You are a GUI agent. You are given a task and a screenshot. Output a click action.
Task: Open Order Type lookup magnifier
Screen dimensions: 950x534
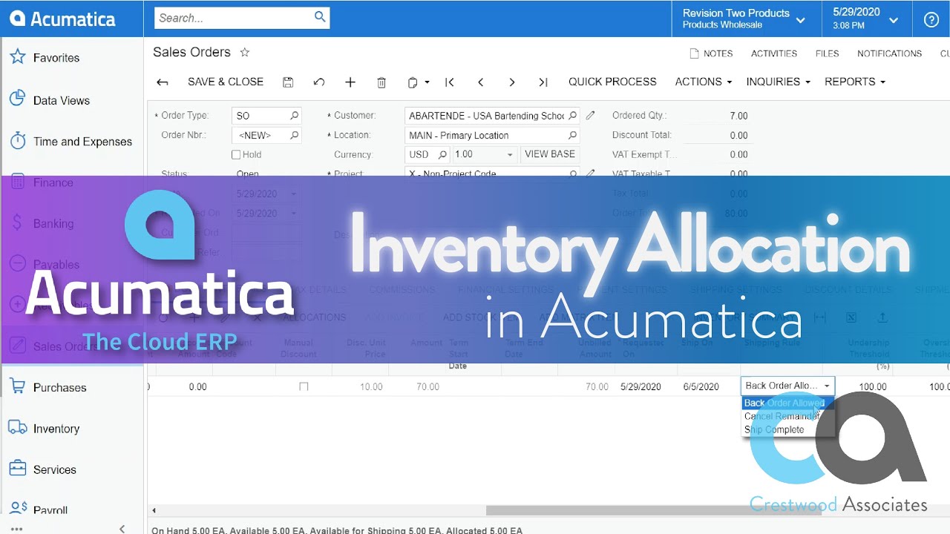tap(294, 116)
